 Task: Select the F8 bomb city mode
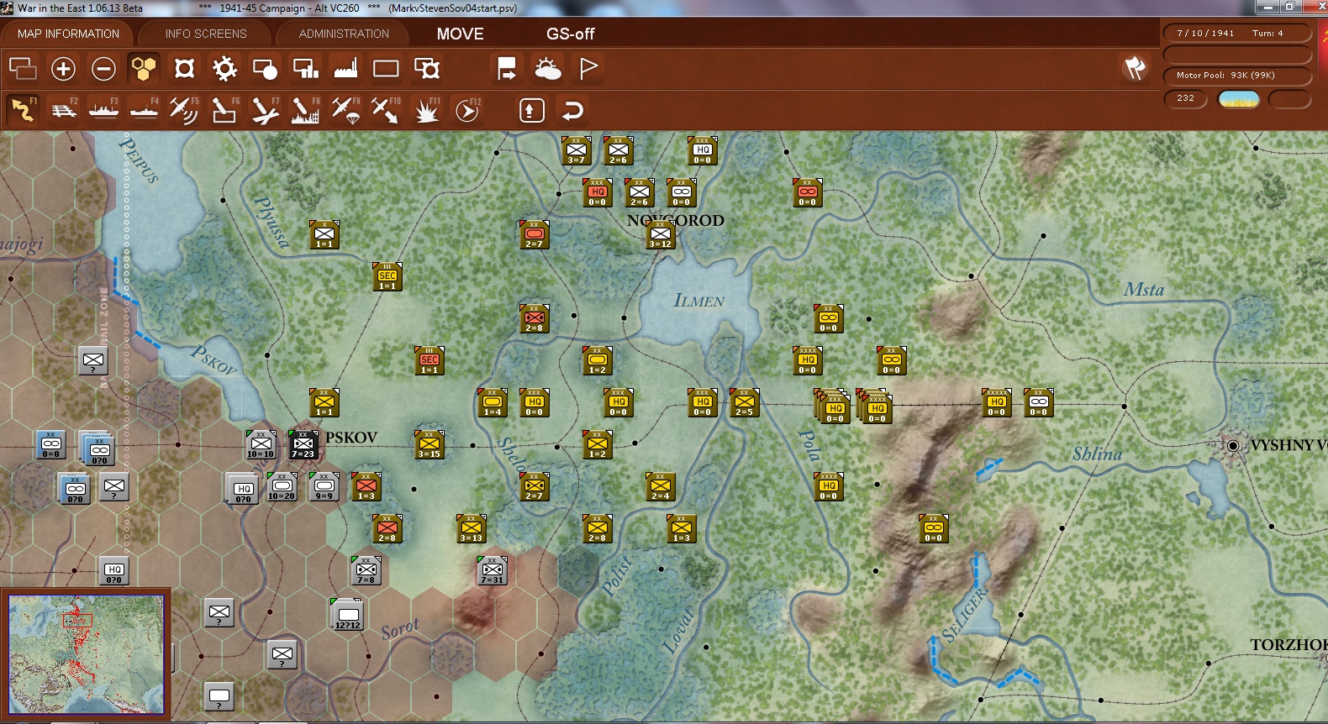point(305,109)
